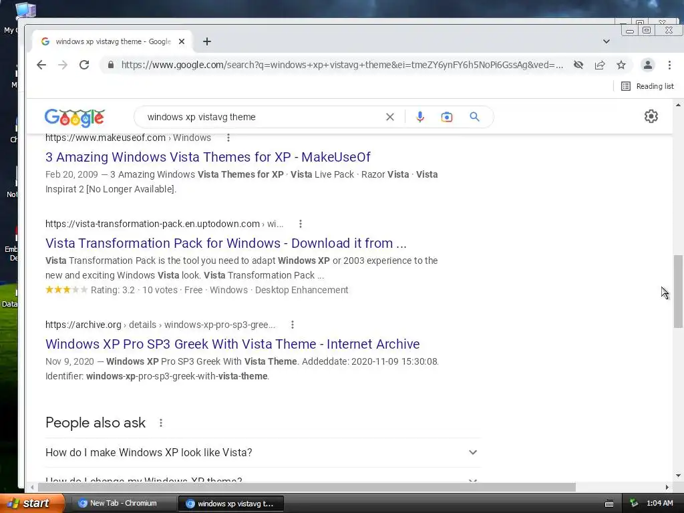Bookmark this page with the star

coord(621,65)
